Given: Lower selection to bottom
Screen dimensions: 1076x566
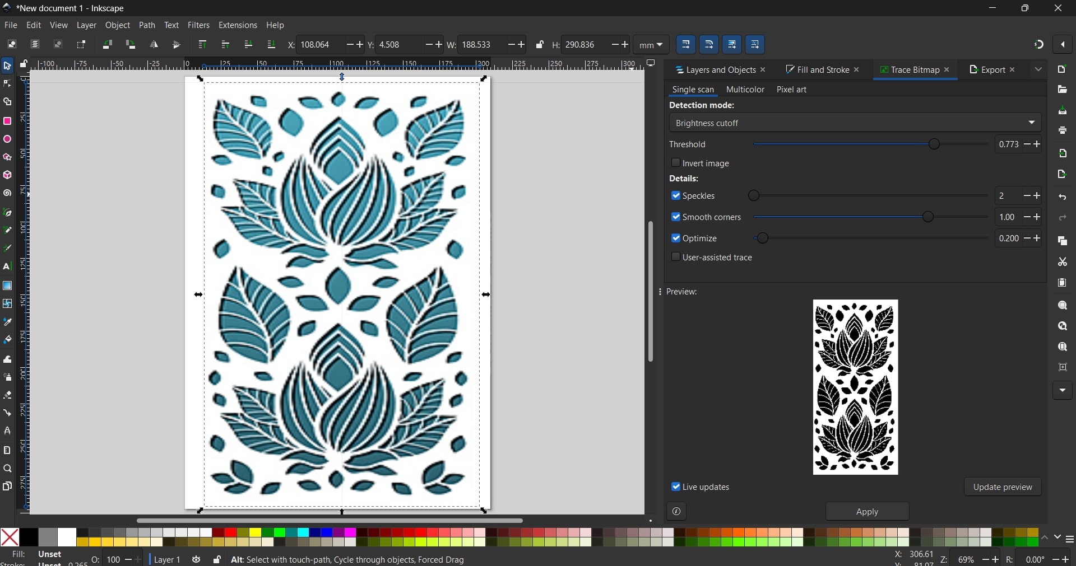Looking at the screenshot, I should point(271,45).
